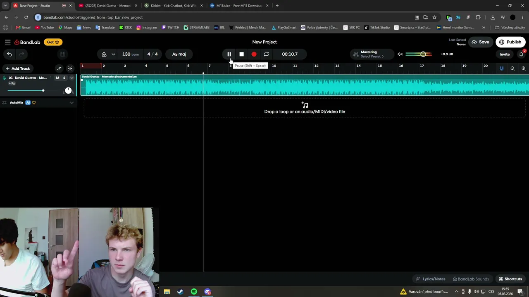Mute the master volume speaker icon
This screenshot has height=297, width=529.
400,54
